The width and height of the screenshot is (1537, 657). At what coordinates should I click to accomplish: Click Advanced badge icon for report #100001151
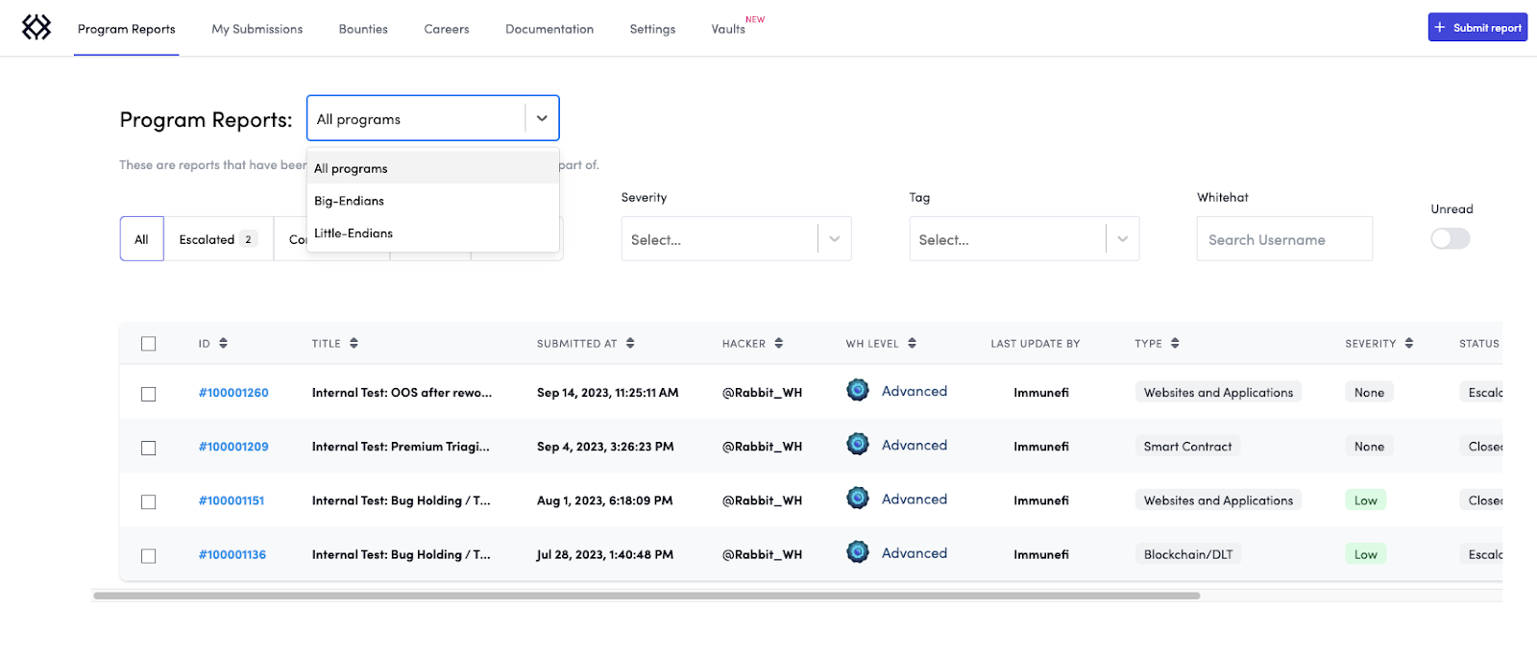pos(858,498)
